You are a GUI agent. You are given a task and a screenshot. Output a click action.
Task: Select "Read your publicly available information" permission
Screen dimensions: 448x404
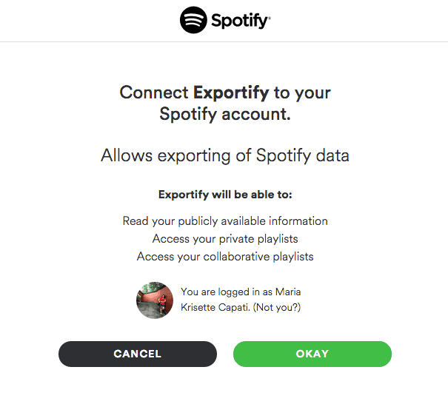pyautogui.click(x=225, y=221)
